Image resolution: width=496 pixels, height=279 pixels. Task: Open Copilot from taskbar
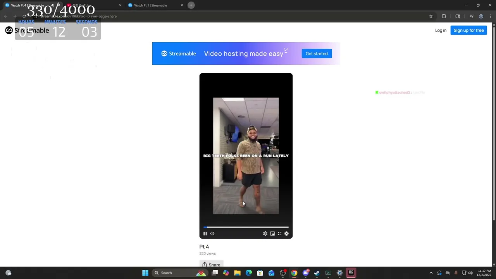[x=226, y=273]
